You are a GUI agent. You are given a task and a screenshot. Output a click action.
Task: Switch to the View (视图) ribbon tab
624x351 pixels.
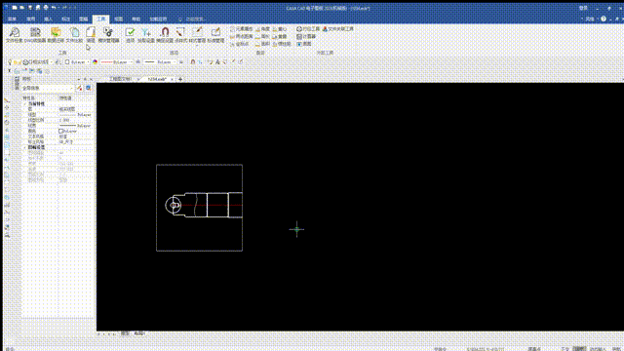tap(119, 19)
